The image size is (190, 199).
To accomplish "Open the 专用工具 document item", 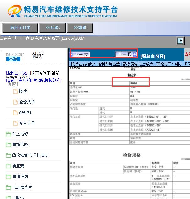I will pyautogui.click(x=27, y=123).
